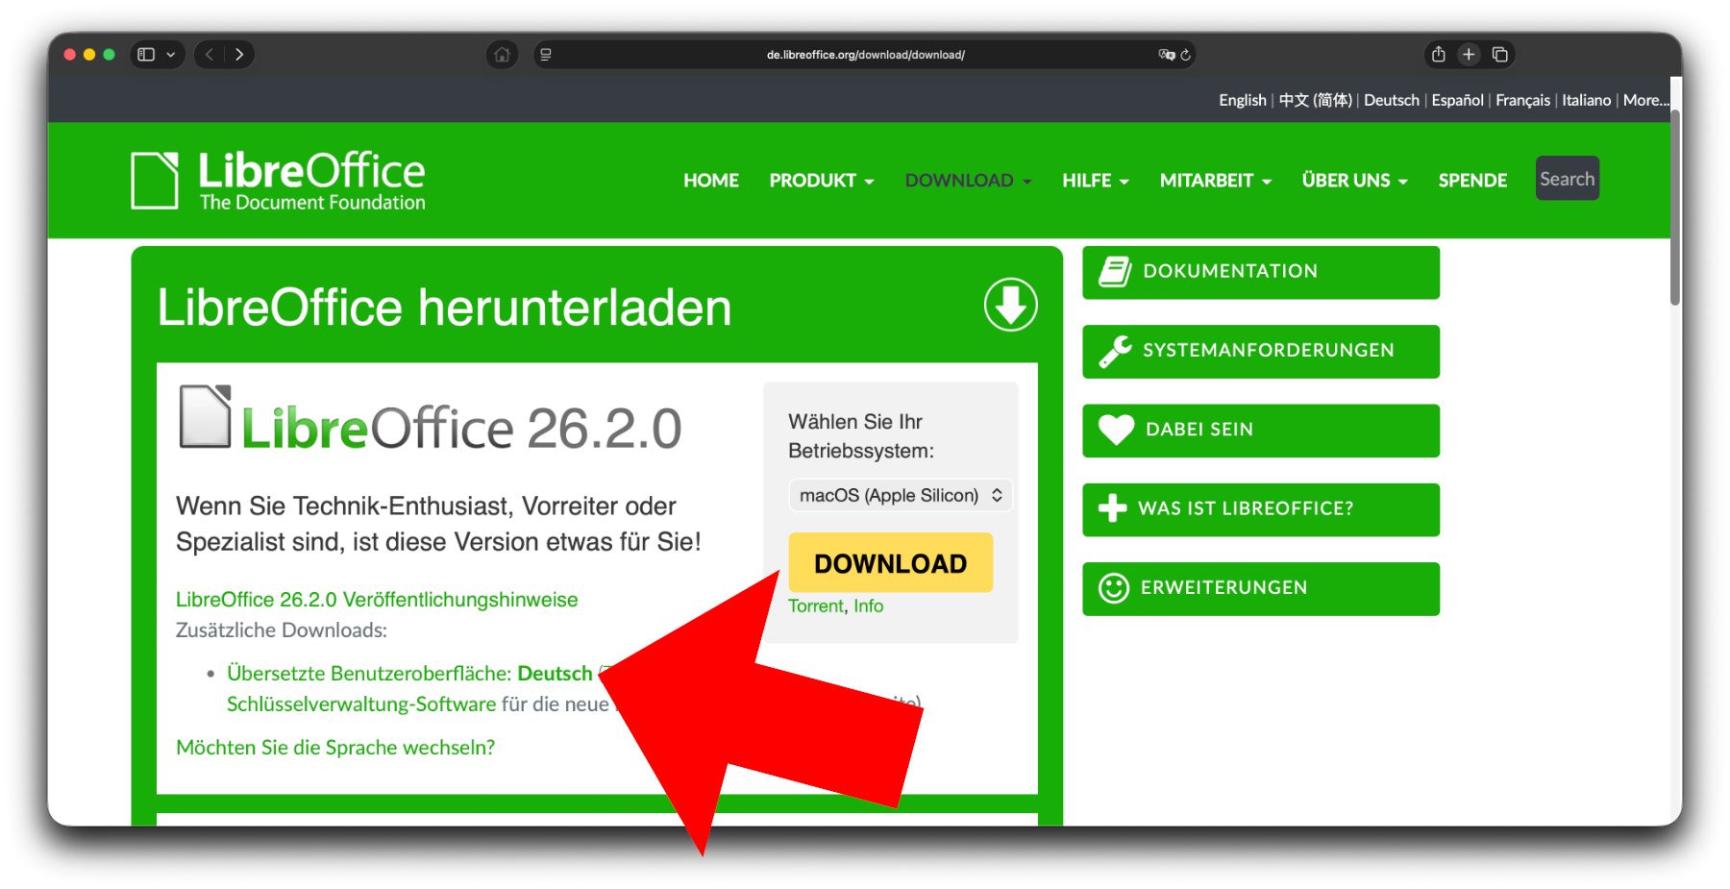
Task: Open the browser home page icon
Action: pyautogui.click(x=502, y=55)
